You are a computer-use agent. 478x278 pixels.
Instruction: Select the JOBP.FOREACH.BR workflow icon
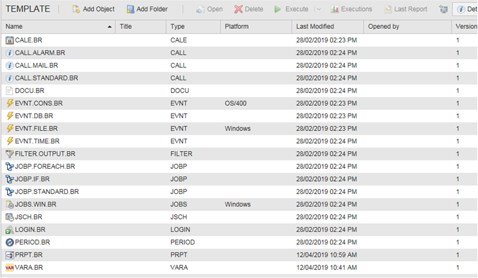(x=10, y=166)
